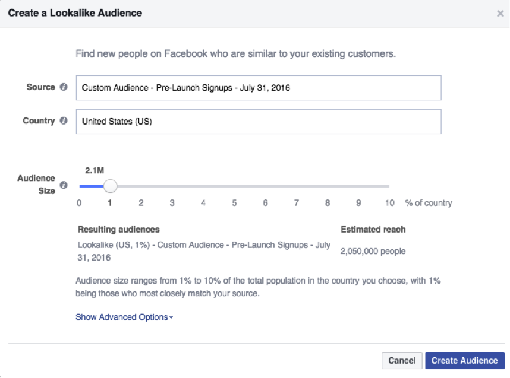The height and width of the screenshot is (378, 510).
Task: Click the Country info icon
Action: click(x=64, y=120)
